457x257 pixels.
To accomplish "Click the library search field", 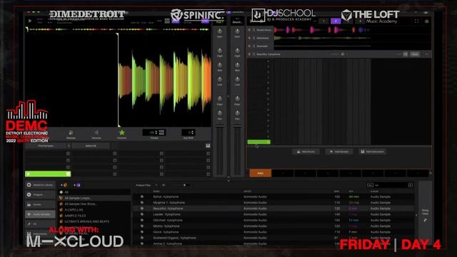I will 389,185.
